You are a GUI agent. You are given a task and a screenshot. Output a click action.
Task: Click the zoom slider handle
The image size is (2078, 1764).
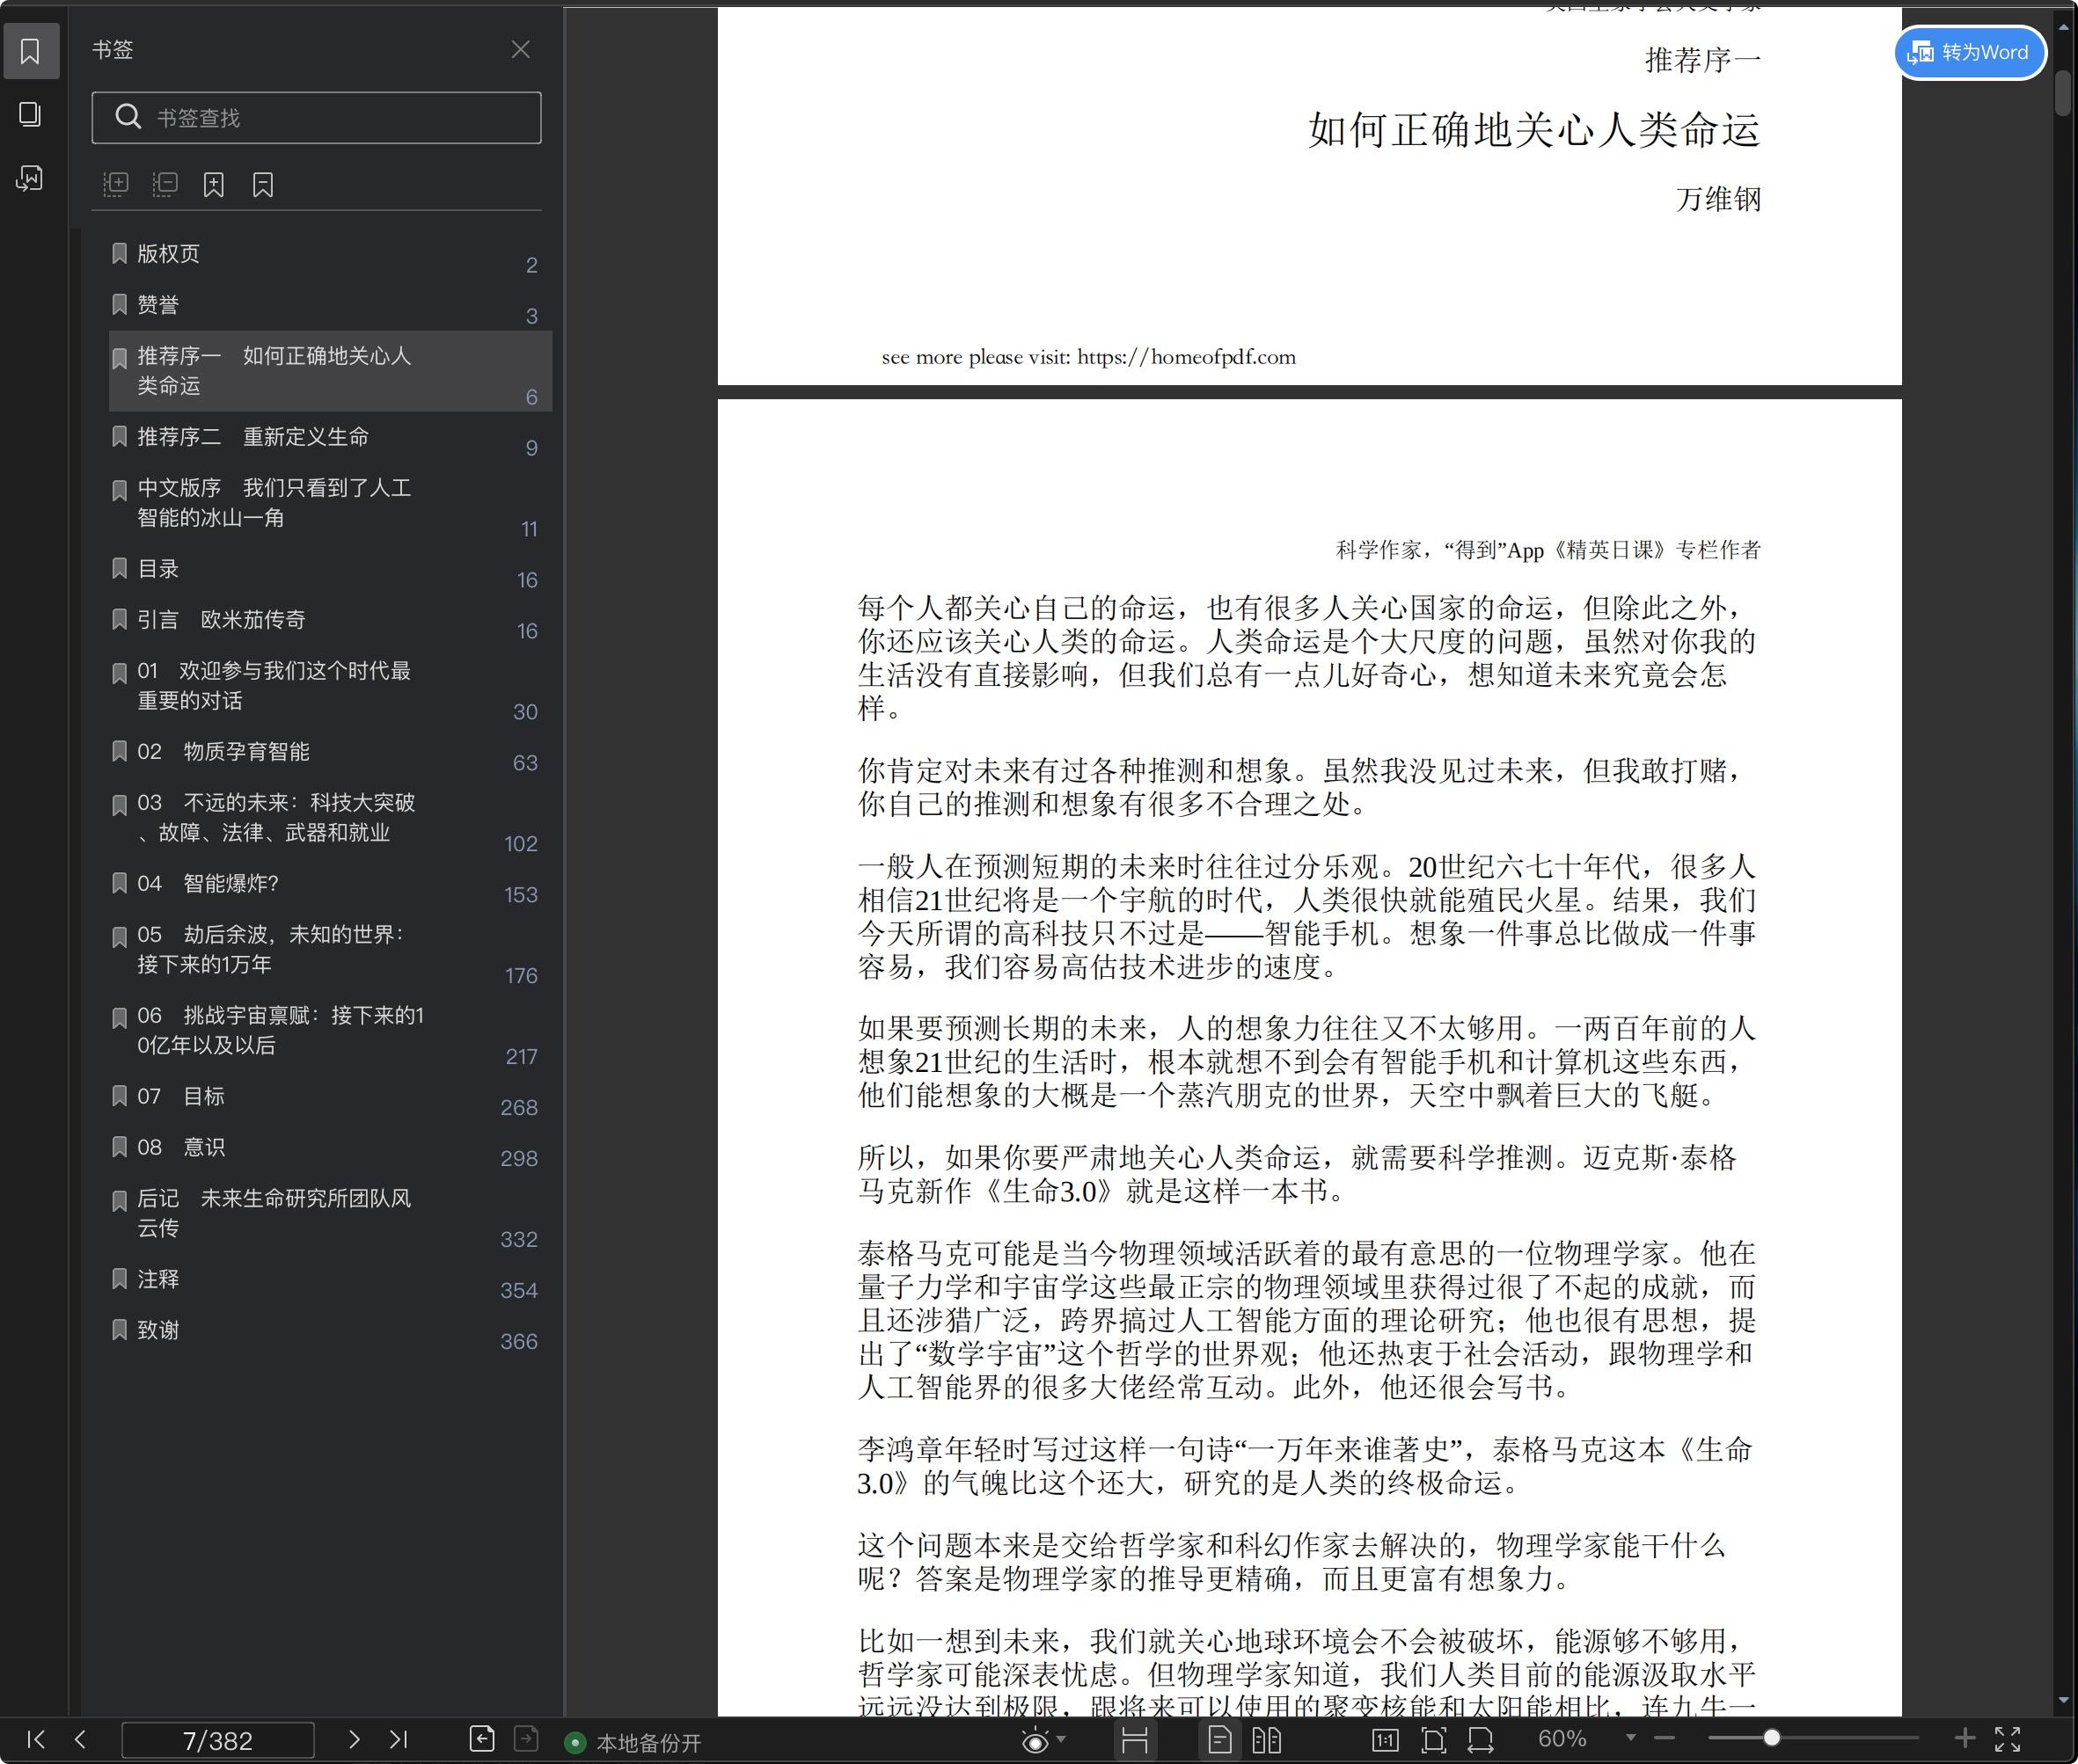coord(1772,1738)
